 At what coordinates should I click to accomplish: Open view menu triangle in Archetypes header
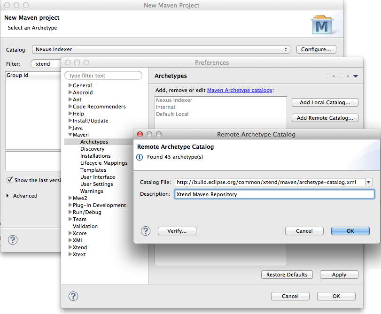pos(356,76)
